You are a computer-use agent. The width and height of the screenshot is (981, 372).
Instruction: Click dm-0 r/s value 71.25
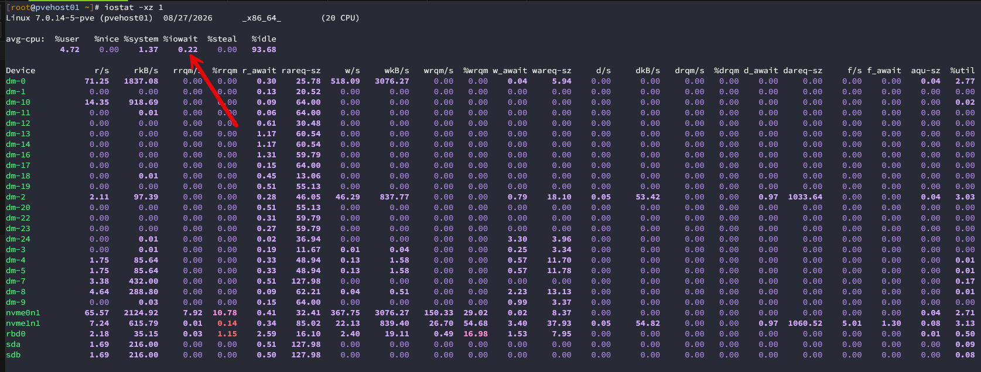coord(97,81)
